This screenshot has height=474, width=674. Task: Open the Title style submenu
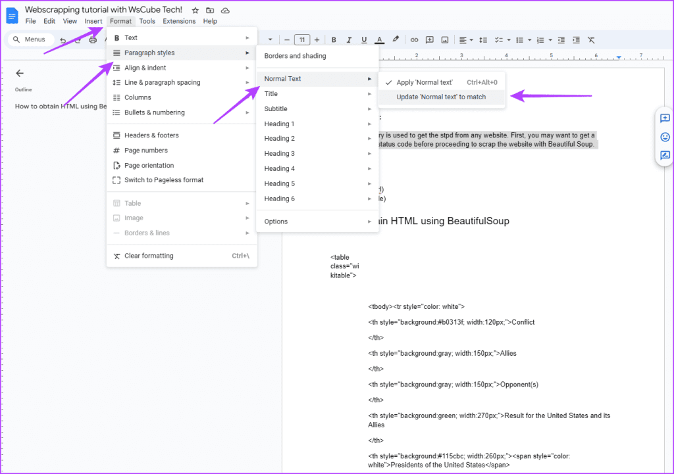270,93
